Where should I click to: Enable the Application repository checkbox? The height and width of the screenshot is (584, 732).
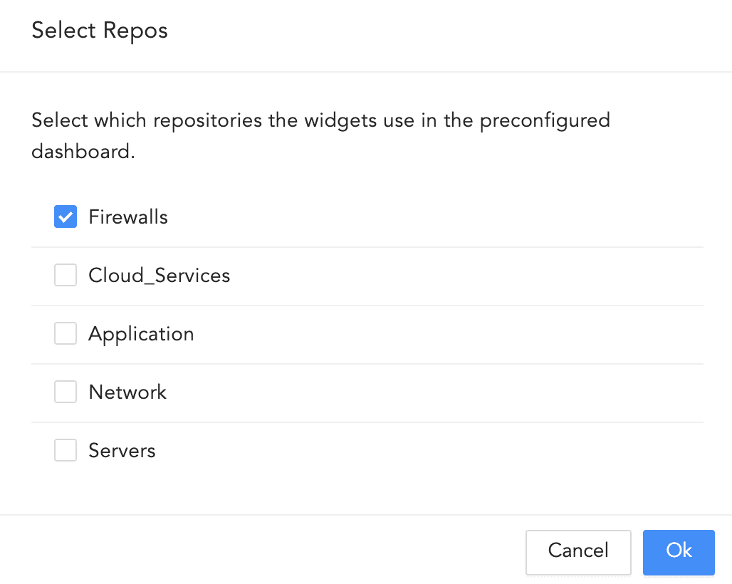pyautogui.click(x=65, y=333)
